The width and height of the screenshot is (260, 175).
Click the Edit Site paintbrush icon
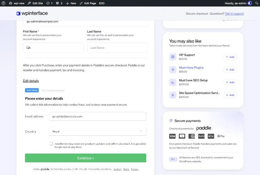click(x=29, y=3)
